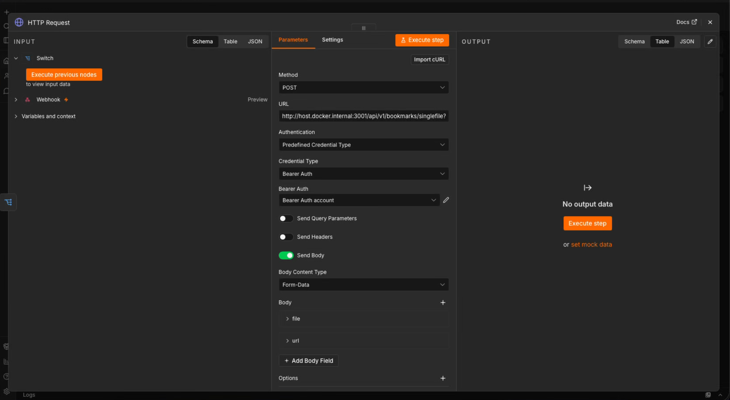Enable the Send Headers switch

coord(286,237)
